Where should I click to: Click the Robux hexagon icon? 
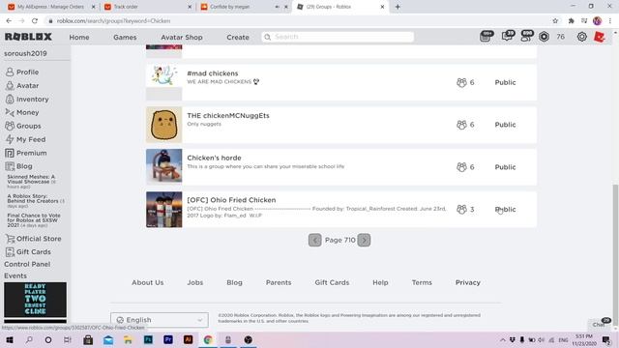(544, 37)
